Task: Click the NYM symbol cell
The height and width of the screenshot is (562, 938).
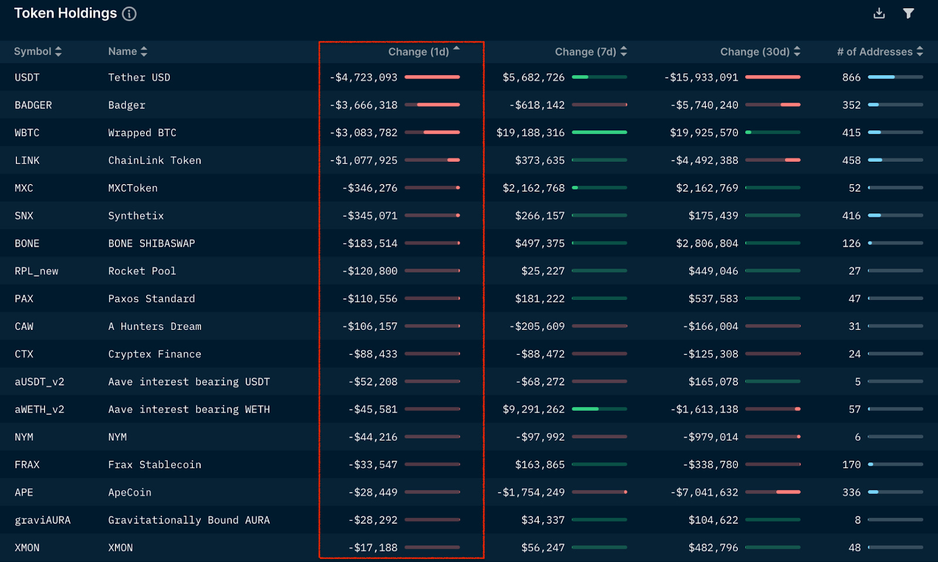Action: 24,437
